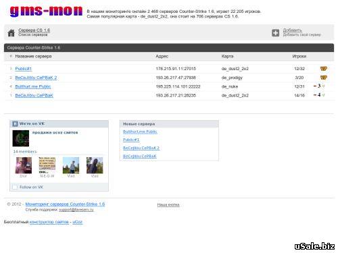Open BeCeJIblu CePBaK 2 in Новые сервера list

[141, 148]
